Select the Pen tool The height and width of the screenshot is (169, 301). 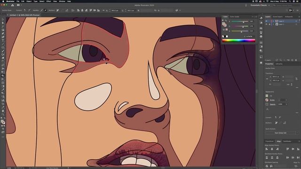coord(3,33)
